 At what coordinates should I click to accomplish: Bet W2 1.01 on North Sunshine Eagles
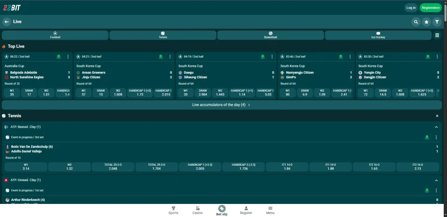pyautogui.click(x=46, y=93)
